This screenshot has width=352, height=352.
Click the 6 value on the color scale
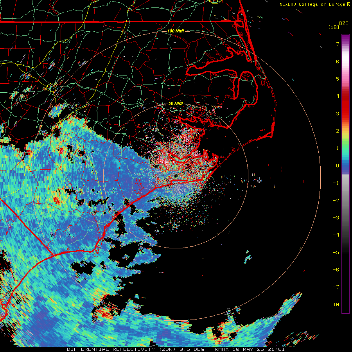(338, 61)
